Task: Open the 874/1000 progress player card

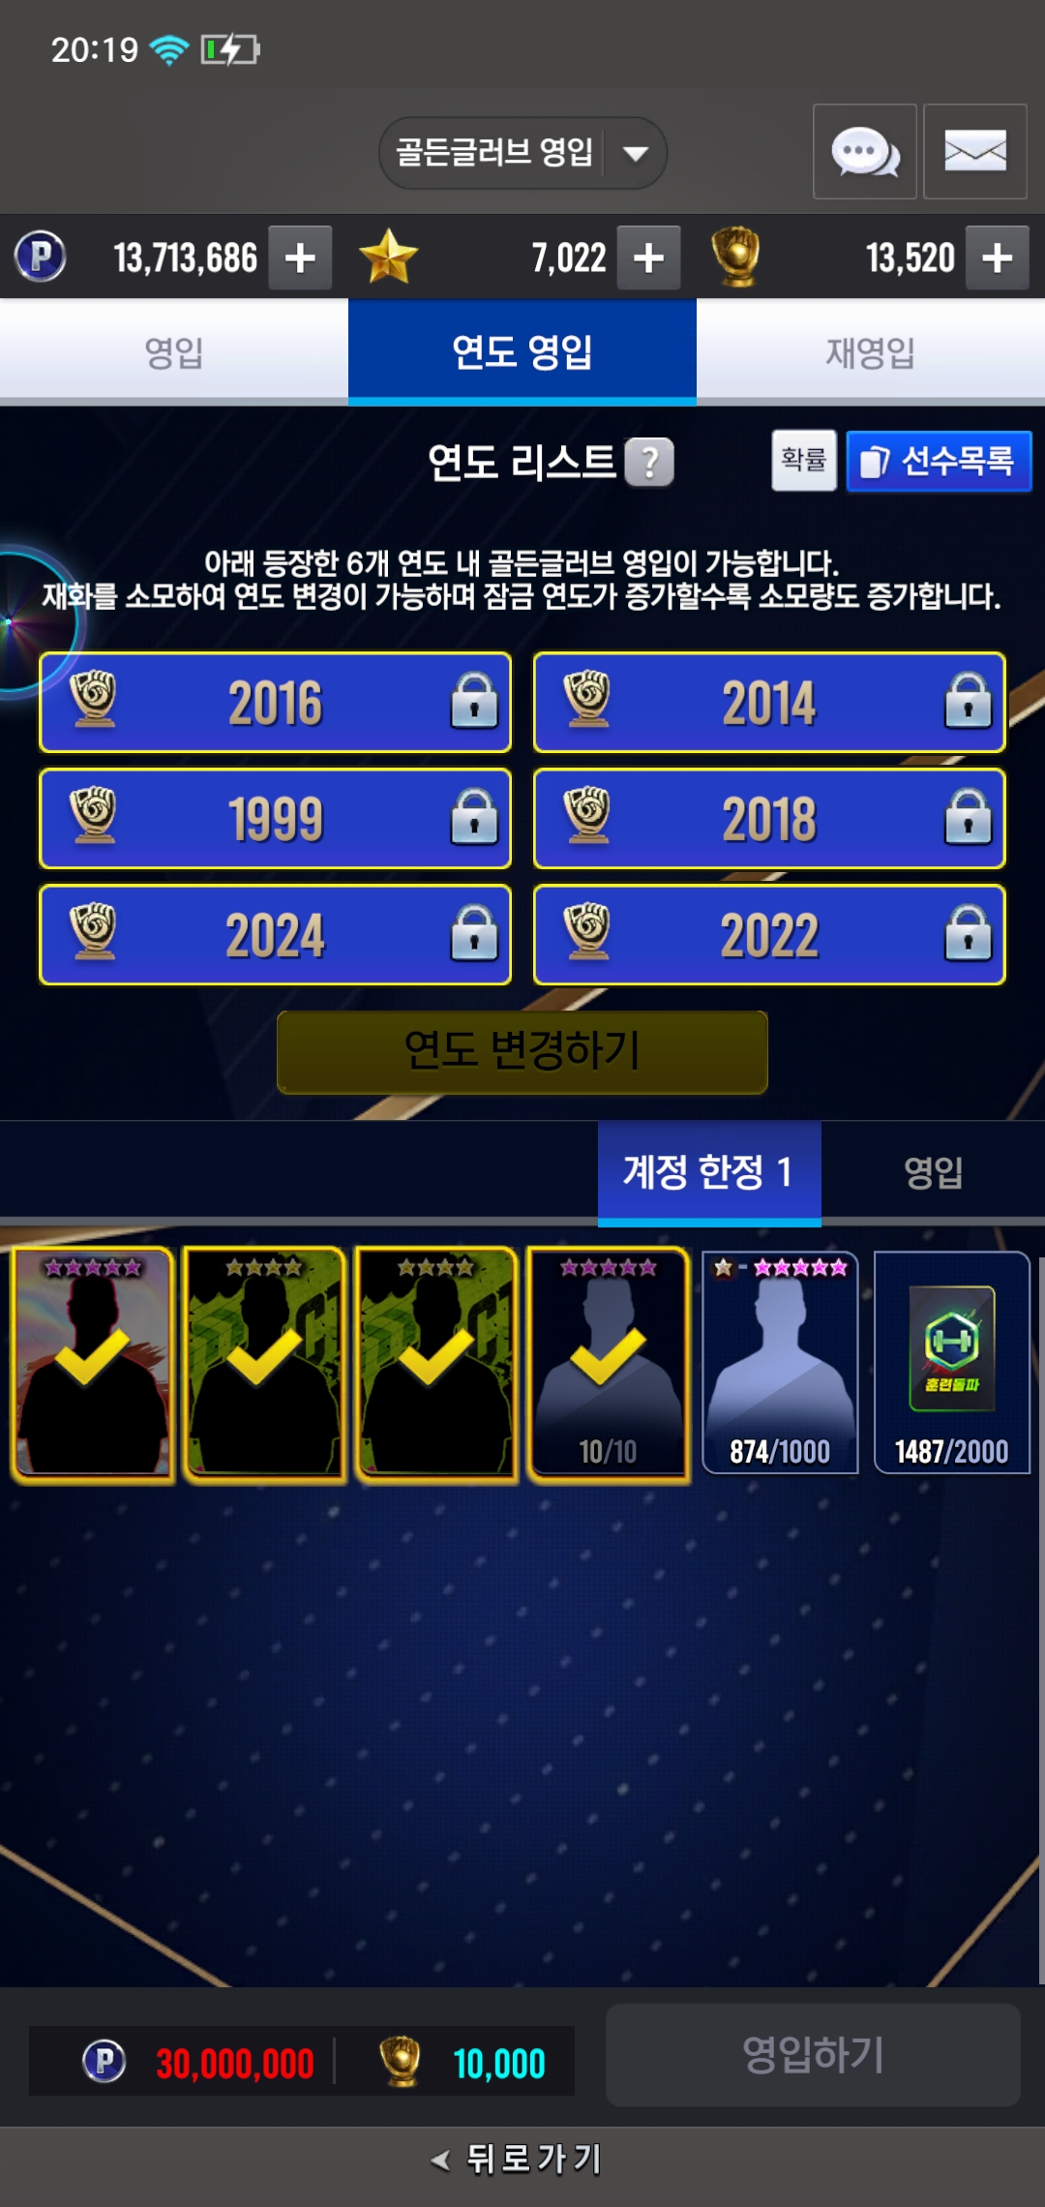Action: (780, 1363)
